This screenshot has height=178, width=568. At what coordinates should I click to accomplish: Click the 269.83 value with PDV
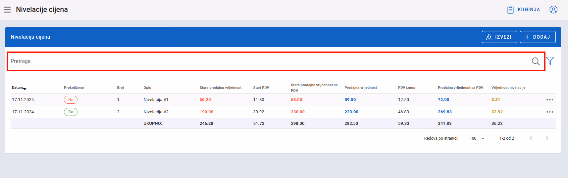coord(445,112)
